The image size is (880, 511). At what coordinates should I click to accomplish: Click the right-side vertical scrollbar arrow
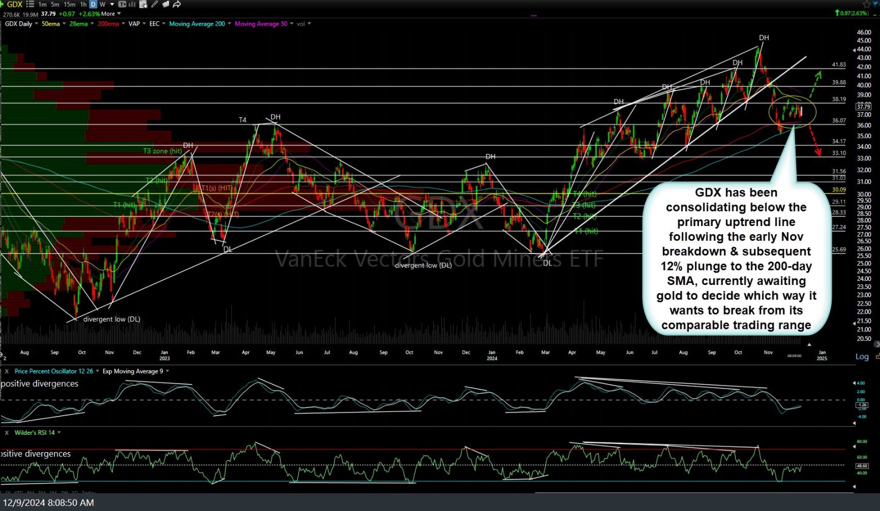coord(877,343)
